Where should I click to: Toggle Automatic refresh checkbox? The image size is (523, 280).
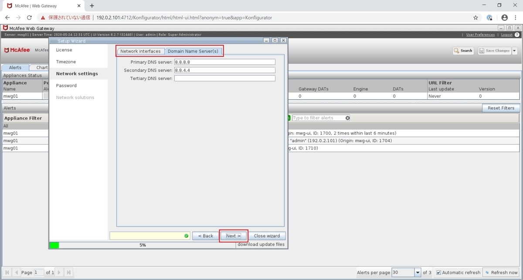pyautogui.click(x=439, y=273)
